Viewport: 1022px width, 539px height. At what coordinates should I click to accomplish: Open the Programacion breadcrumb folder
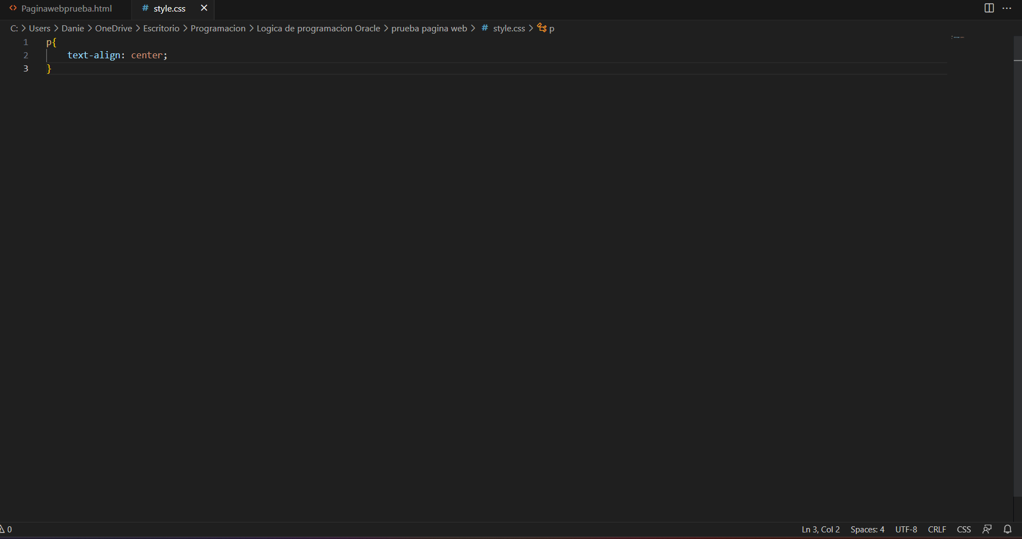pyautogui.click(x=218, y=28)
